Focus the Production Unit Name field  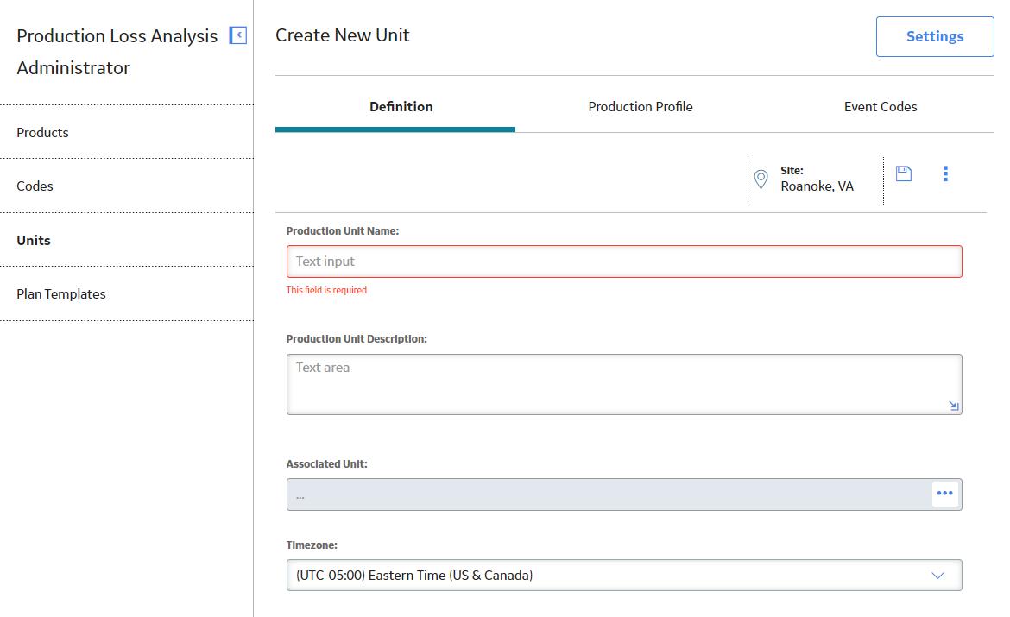tap(624, 261)
